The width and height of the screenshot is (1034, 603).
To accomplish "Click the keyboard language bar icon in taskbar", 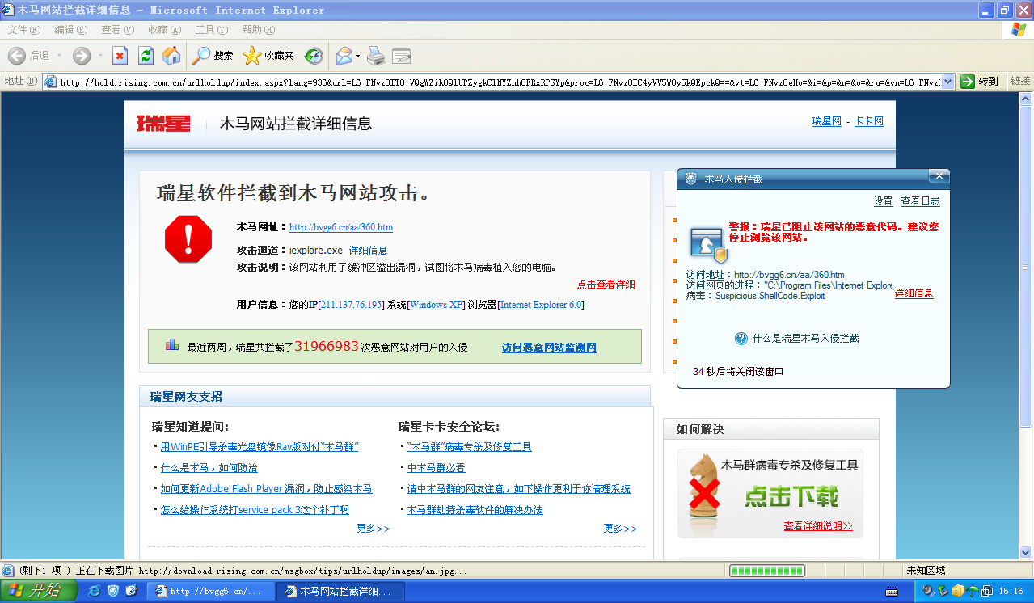I will 893,592.
